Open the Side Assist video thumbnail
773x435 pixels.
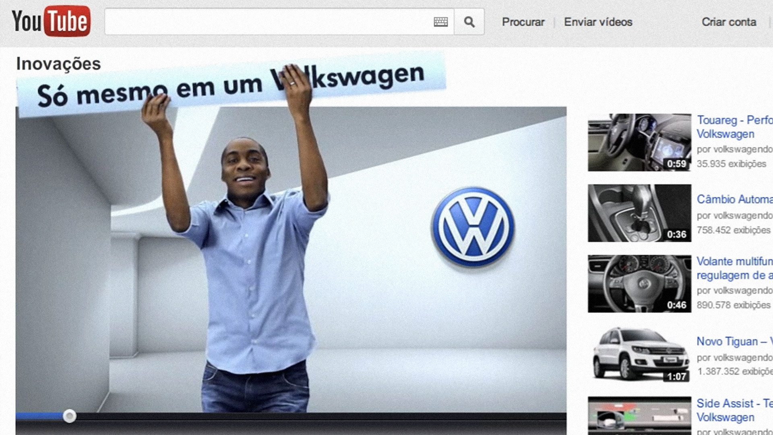(x=639, y=416)
